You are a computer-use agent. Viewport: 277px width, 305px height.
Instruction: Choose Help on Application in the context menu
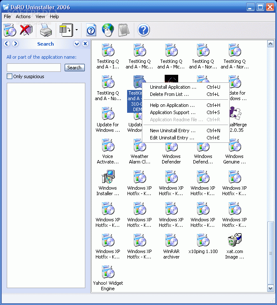click(186, 105)
